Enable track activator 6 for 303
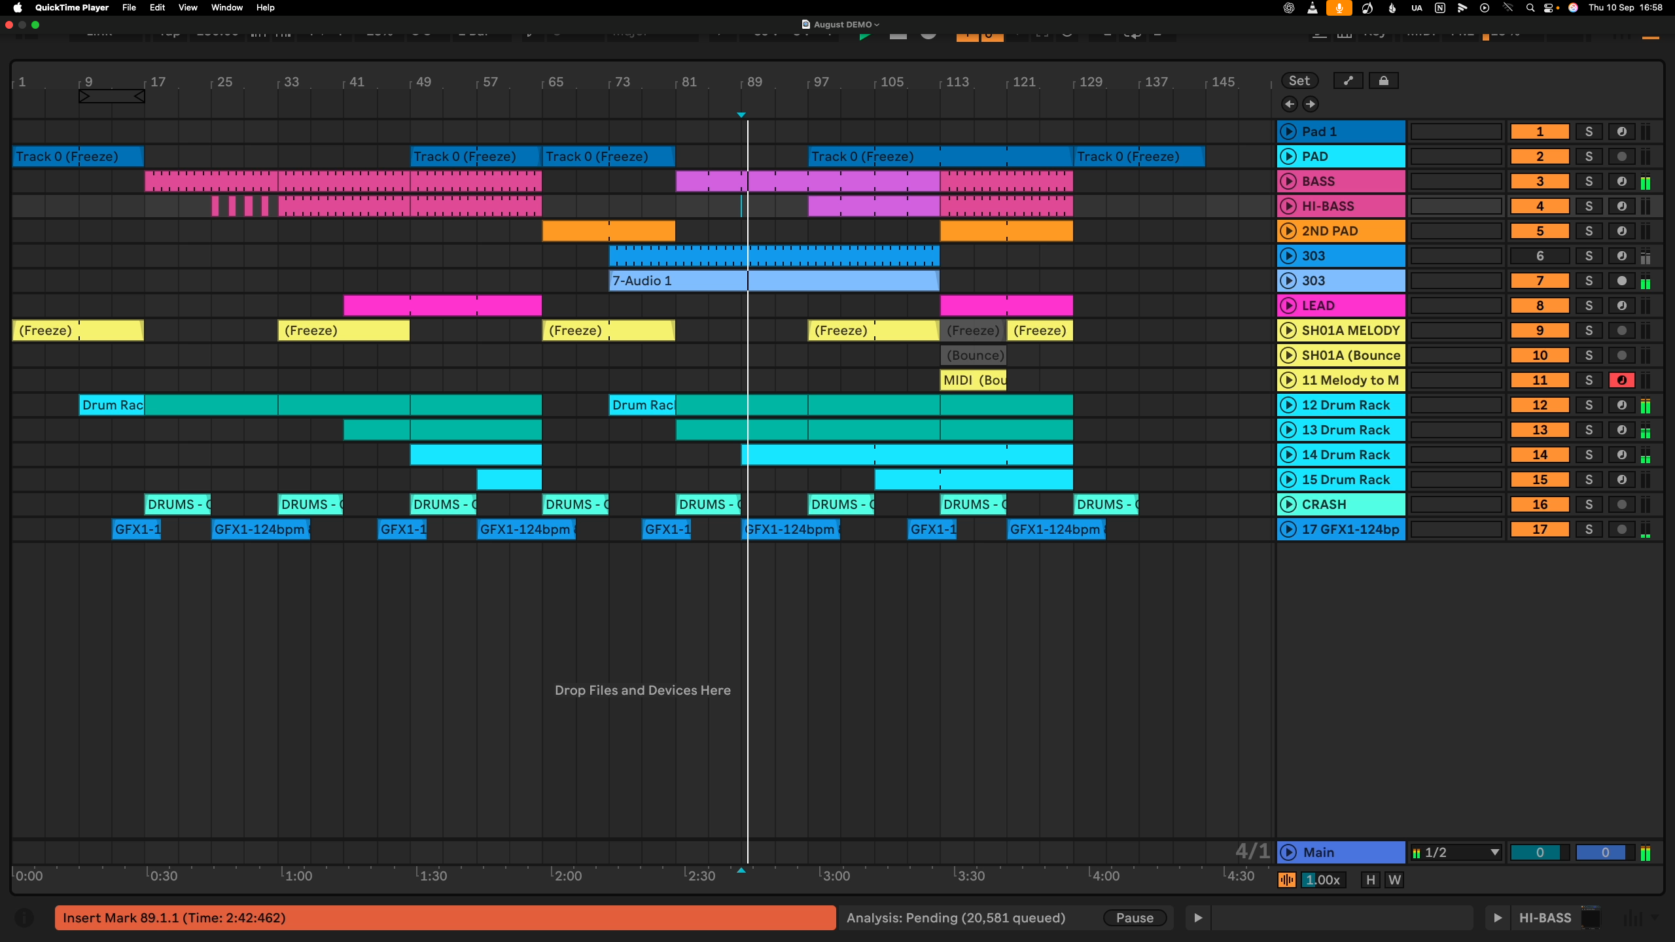 click(x=1540, y=256)
